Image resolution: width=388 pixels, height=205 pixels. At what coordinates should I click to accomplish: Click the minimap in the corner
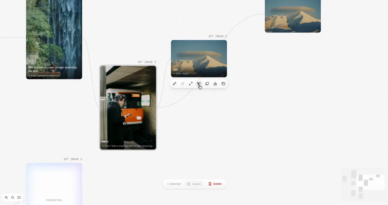[x=364, y=185]
